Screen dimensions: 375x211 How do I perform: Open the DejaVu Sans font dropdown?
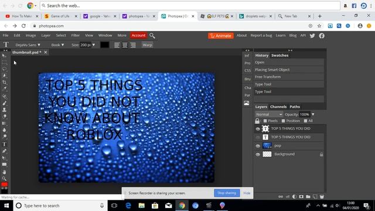[28, 45]
